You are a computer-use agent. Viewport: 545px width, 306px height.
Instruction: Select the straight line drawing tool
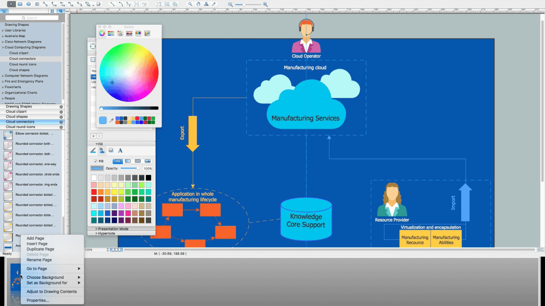click(x=112, y=4)
